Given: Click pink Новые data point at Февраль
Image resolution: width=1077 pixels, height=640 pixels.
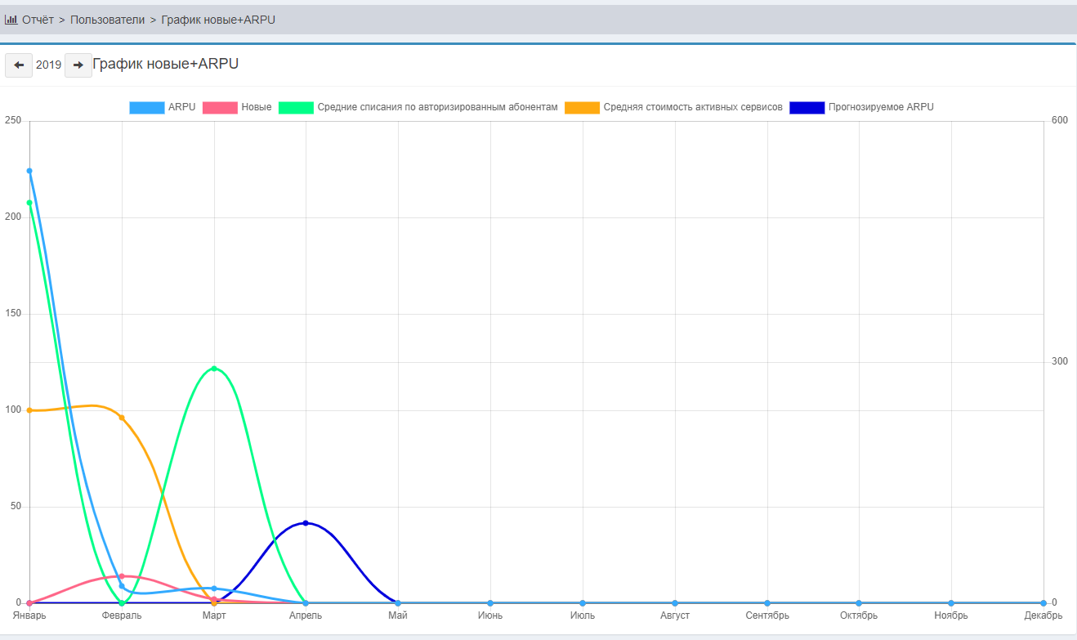Looking at the screenshot, I should [x=122, y=576].
